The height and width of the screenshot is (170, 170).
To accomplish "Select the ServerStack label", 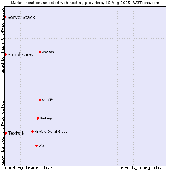I will click(x=21, y=17).
